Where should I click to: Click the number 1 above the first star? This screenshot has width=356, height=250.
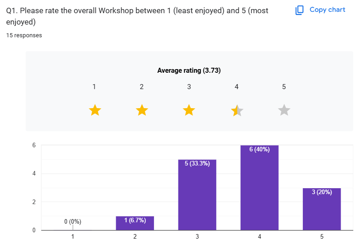point(94,87)
